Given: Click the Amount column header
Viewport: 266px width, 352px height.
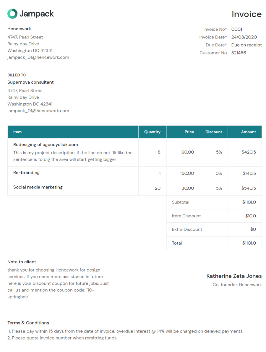Looking at the screenshot, I should coord(248,132).
